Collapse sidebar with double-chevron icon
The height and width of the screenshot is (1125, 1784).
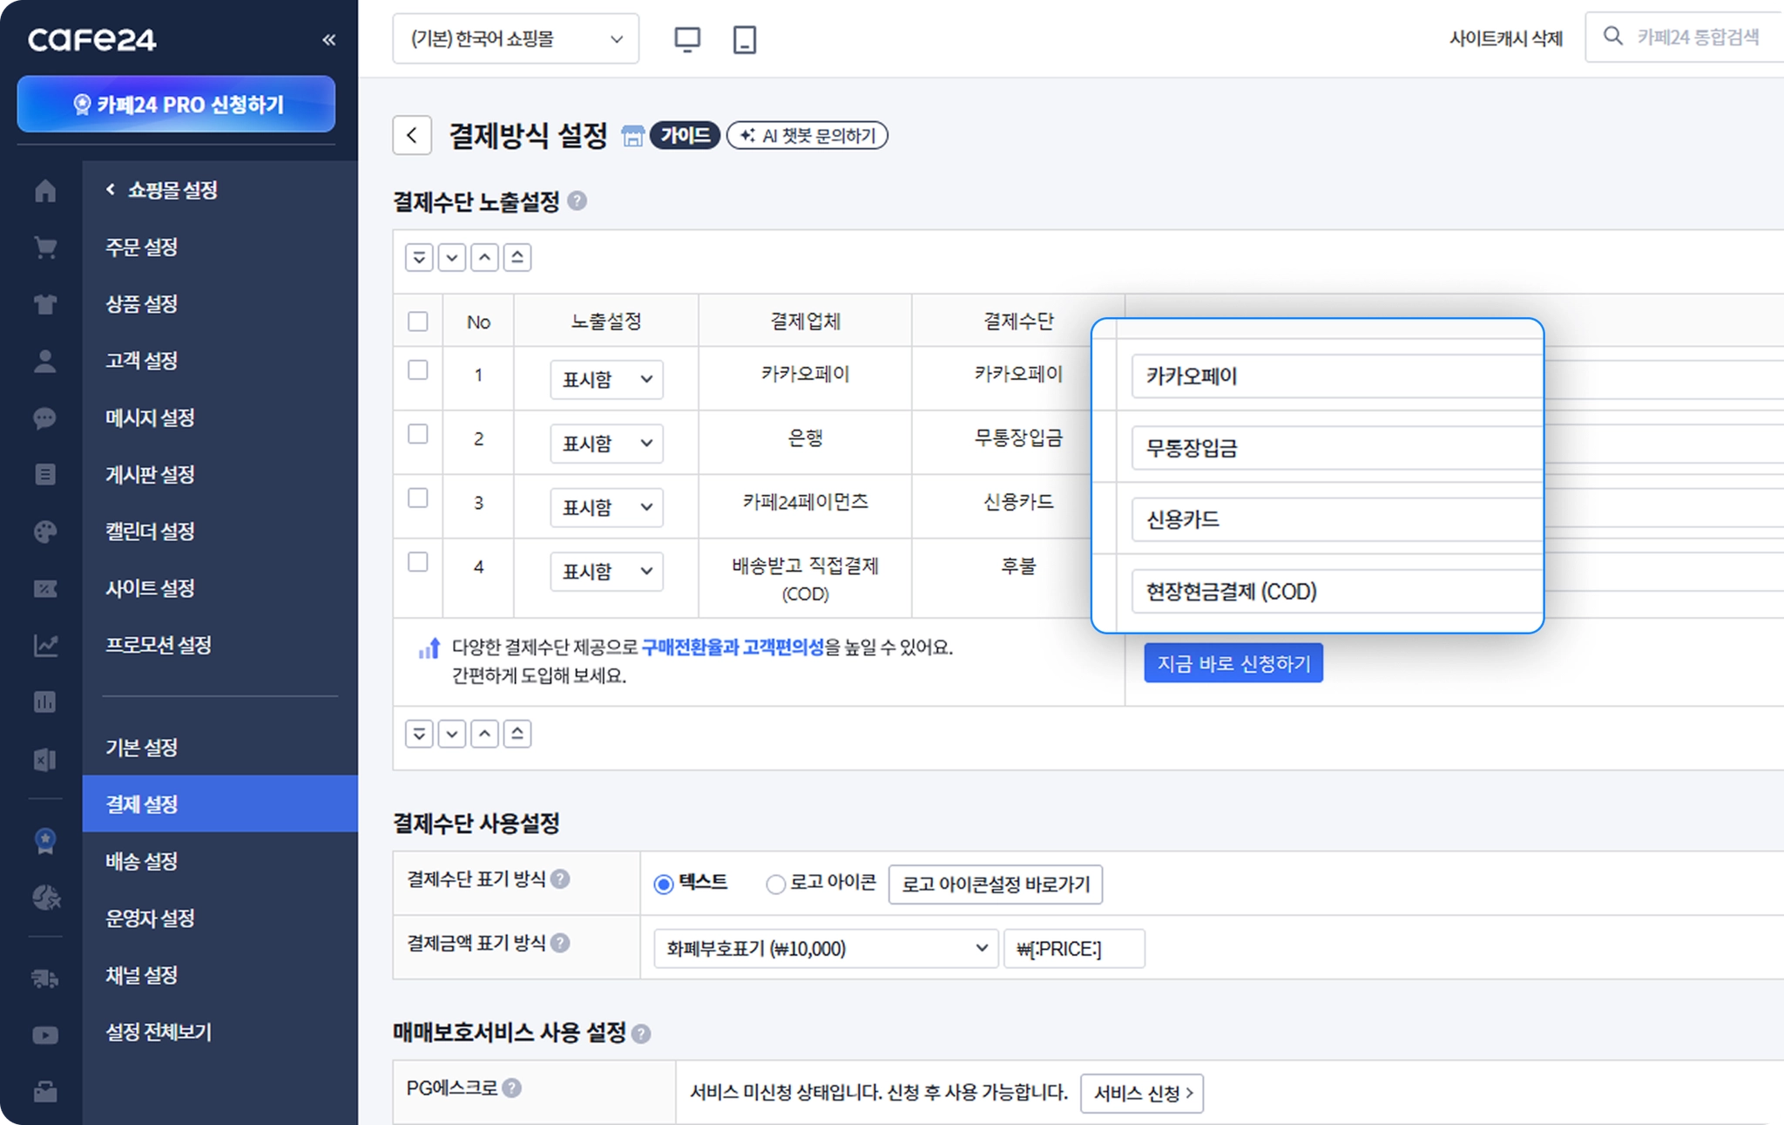(328, 39)
